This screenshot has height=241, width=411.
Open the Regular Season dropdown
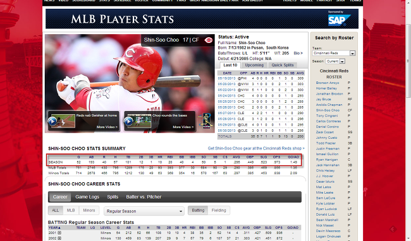(x=144, y=211)
